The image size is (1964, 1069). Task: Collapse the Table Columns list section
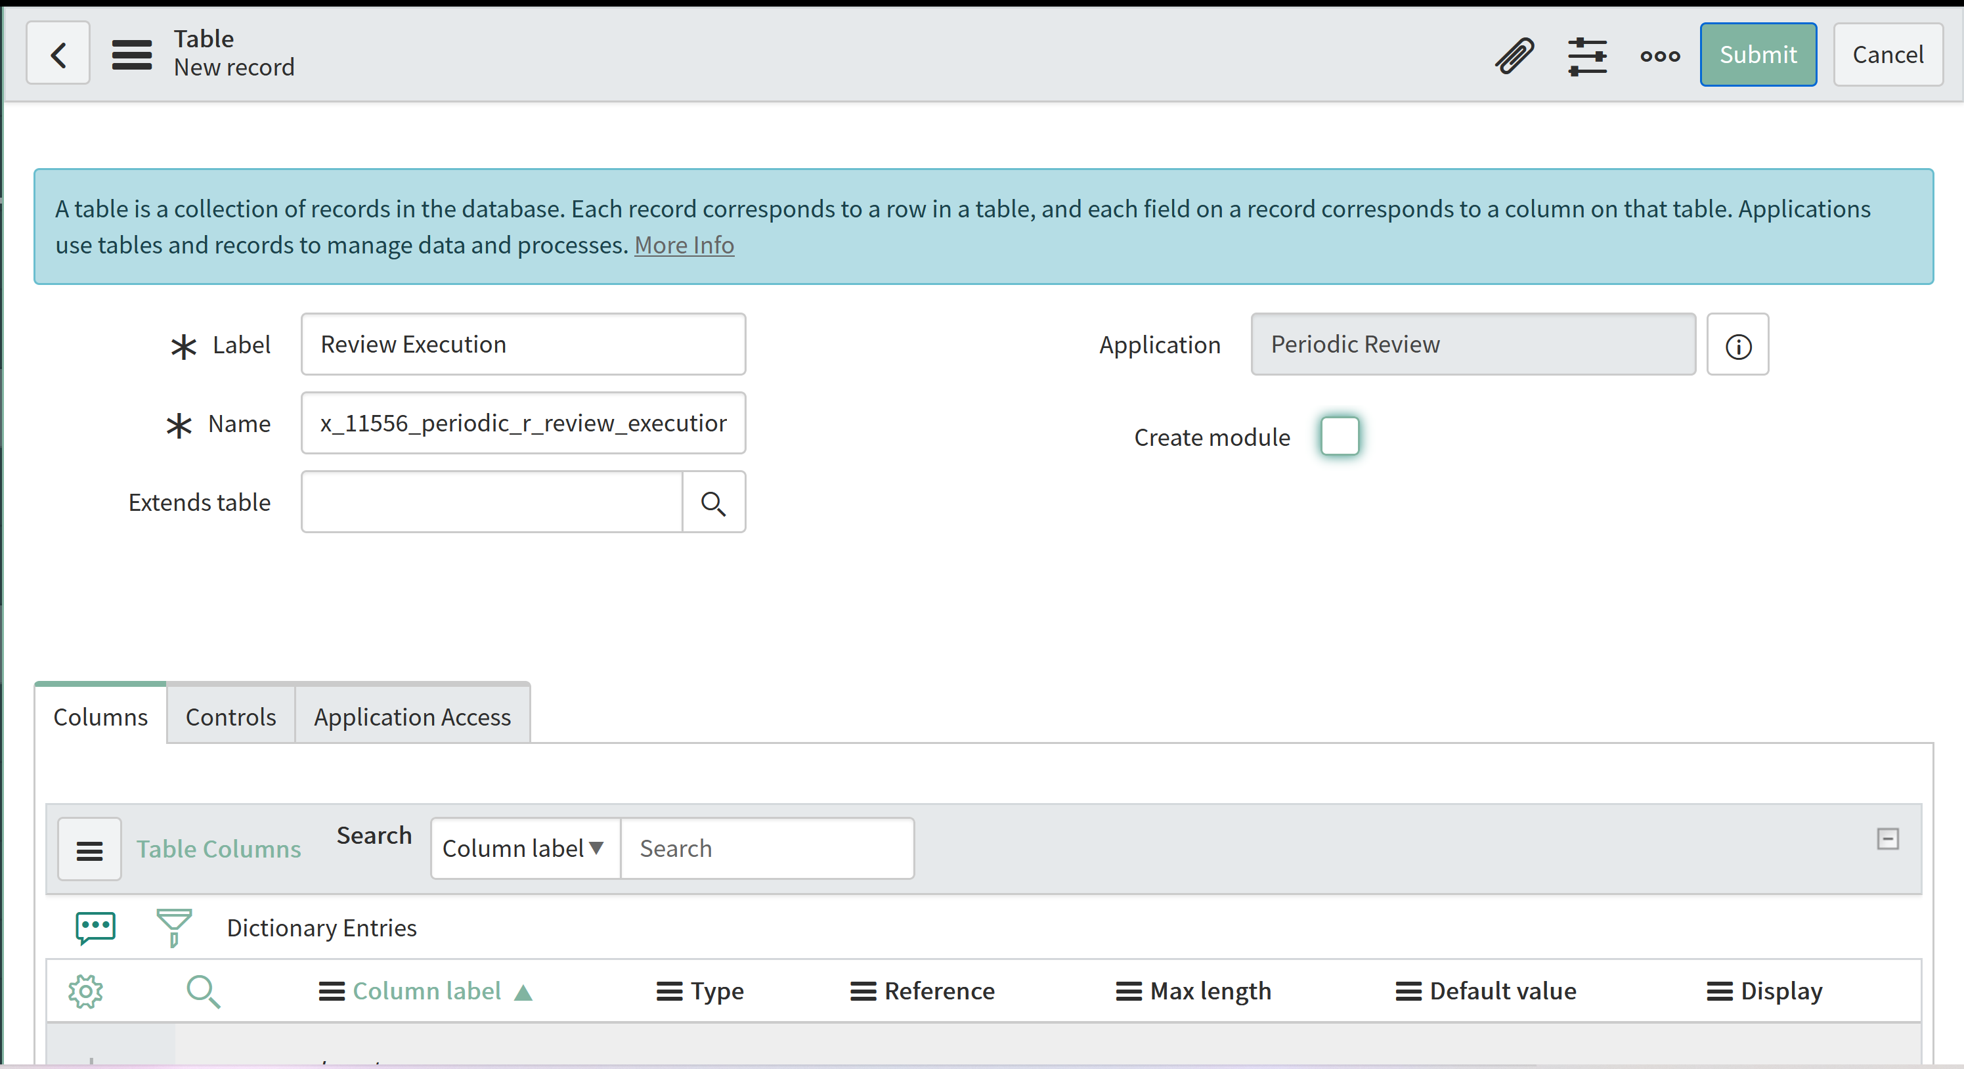click(1887, 839)
